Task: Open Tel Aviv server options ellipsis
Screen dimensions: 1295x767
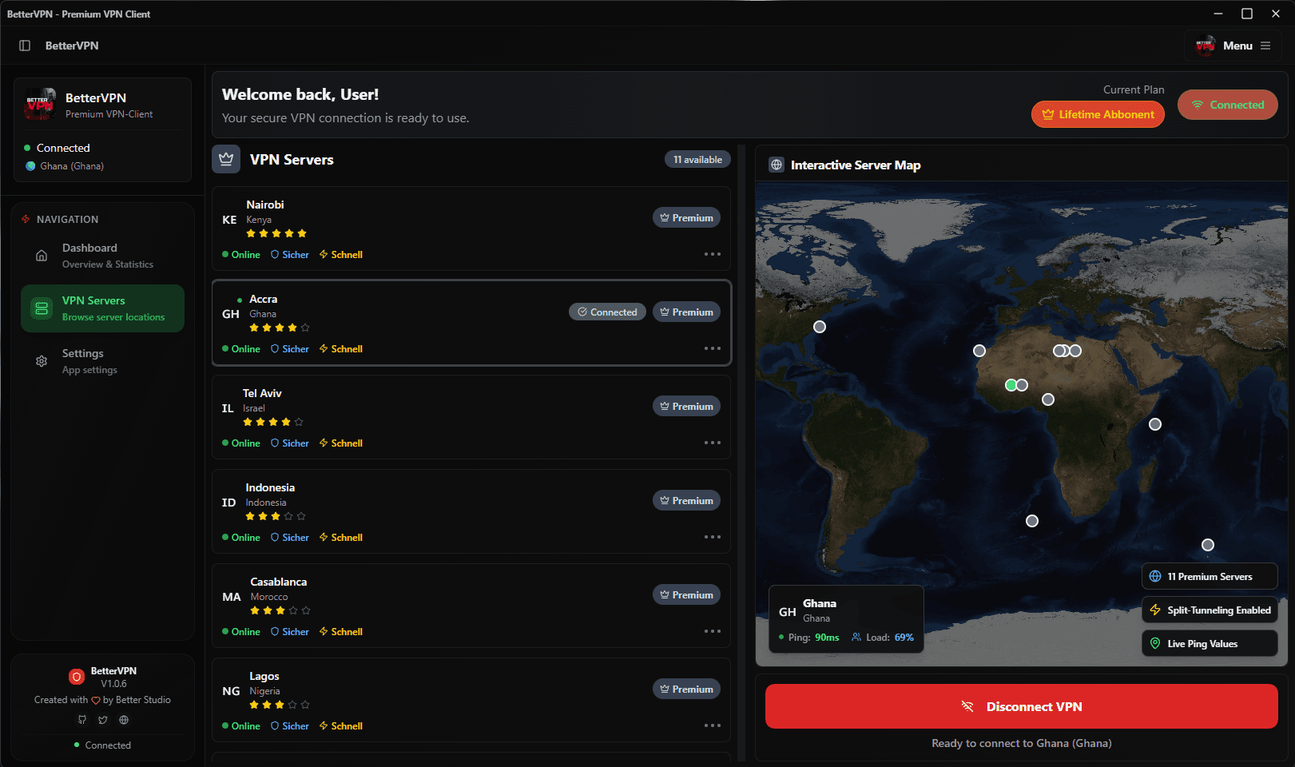Action: click(x=713, y=443)
